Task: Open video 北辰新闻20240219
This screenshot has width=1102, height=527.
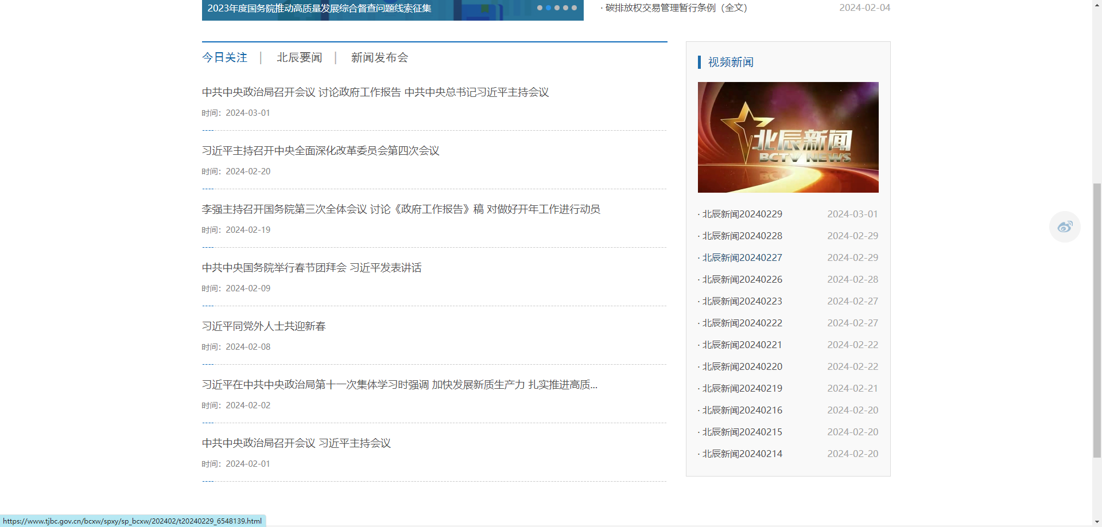Action: coord(742,388)
